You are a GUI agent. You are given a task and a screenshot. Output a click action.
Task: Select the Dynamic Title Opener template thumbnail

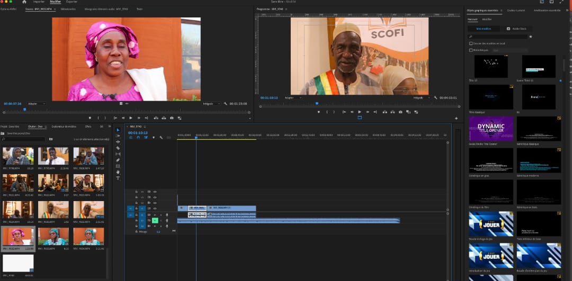click(491, 128)
